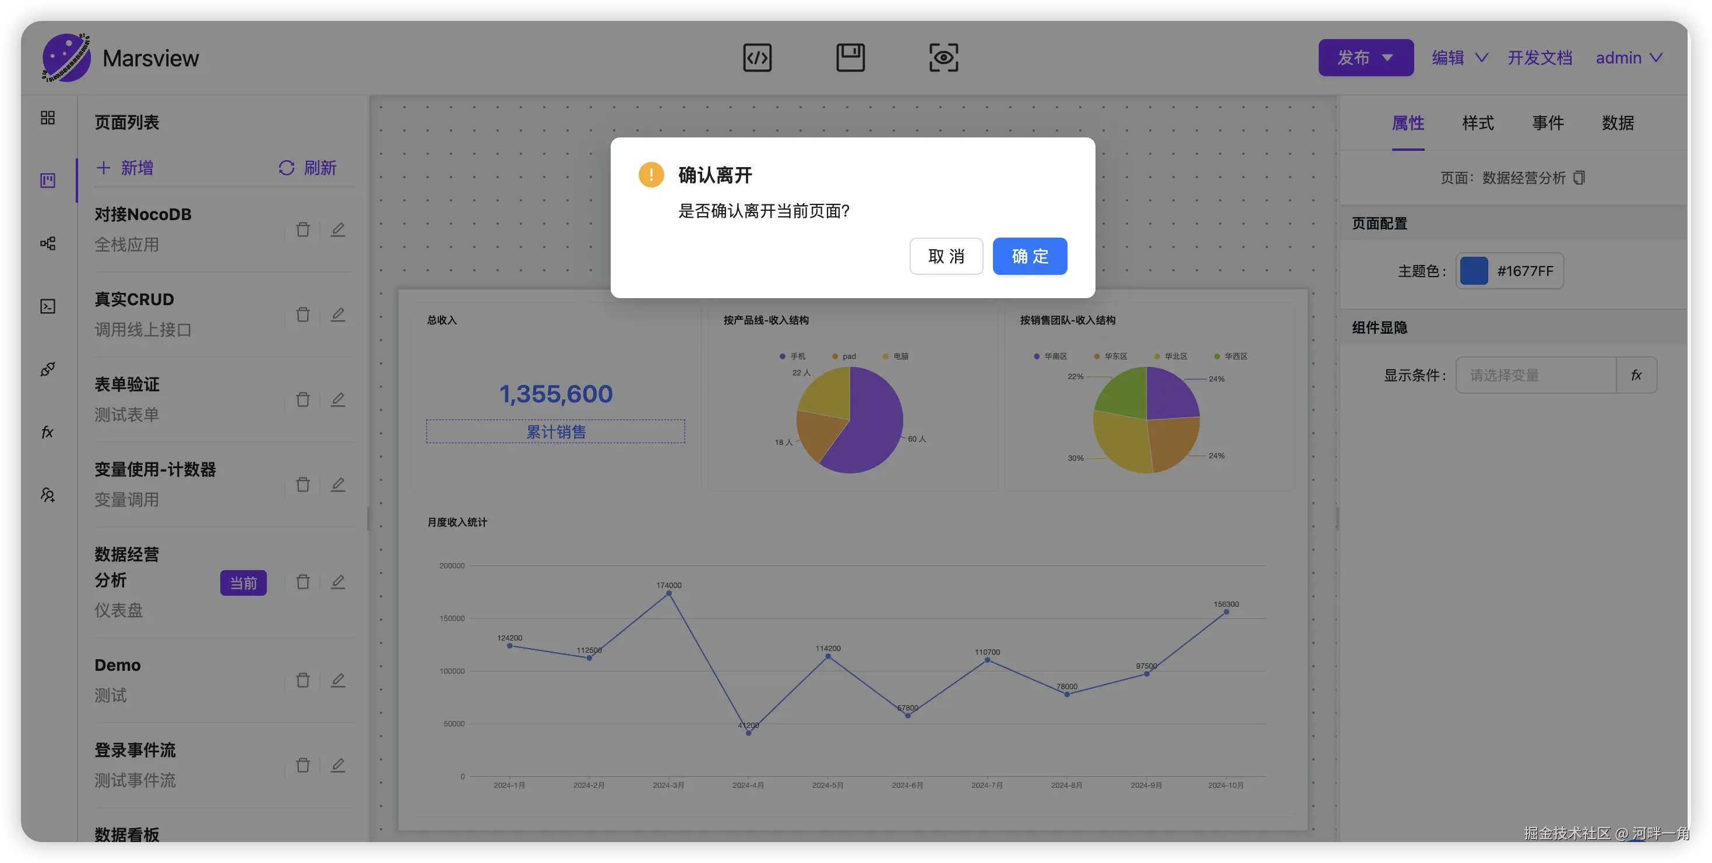Delete the 对接NocoDB page
Image resolution: width=1712 pixels, height=863 pixels.
(303, 229)
